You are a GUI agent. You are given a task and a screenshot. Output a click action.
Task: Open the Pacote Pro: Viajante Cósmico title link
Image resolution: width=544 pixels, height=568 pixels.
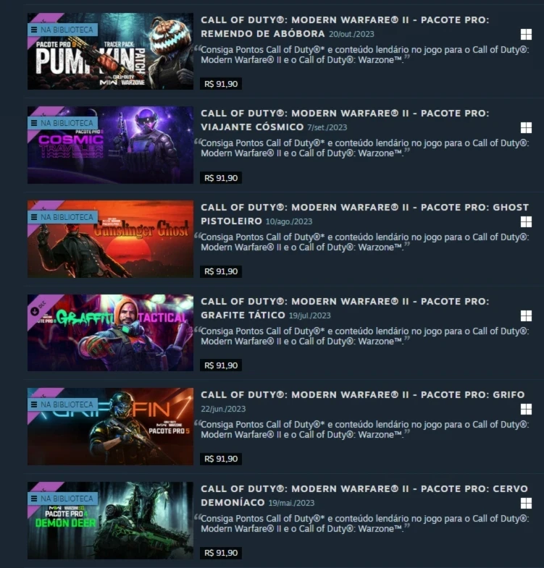point(345,120)
